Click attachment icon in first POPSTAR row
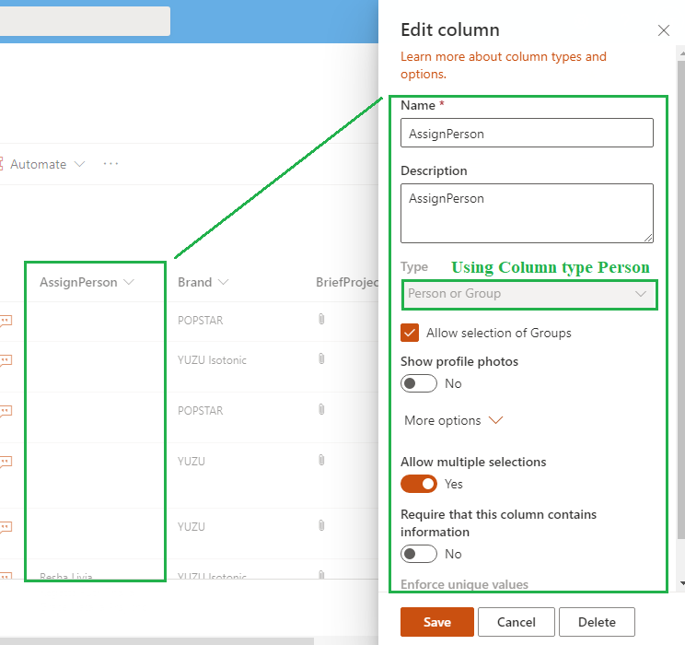The image size is (685, 645). [x=321, y=319]
